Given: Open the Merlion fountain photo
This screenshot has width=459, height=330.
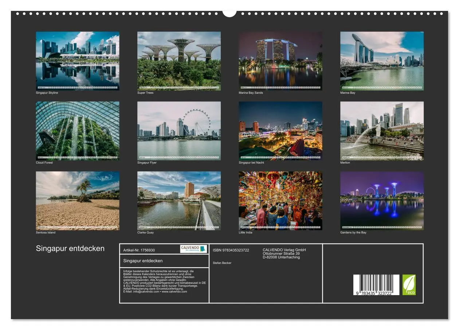Looking at the screenshot, I should coord(382,131).
